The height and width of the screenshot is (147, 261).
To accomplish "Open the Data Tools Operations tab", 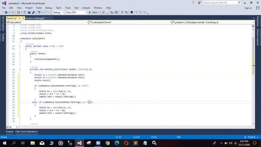I will click(x=27, y=131).
